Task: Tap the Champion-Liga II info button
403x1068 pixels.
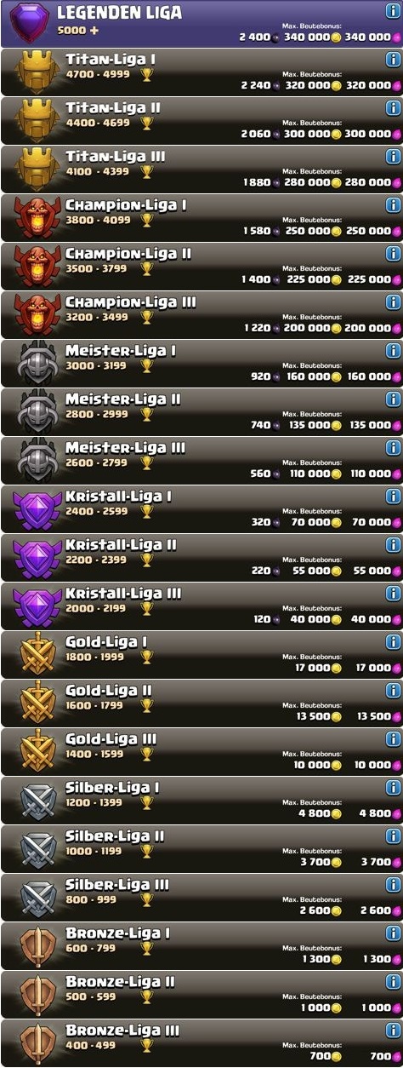Action: (x=393, y=254)
